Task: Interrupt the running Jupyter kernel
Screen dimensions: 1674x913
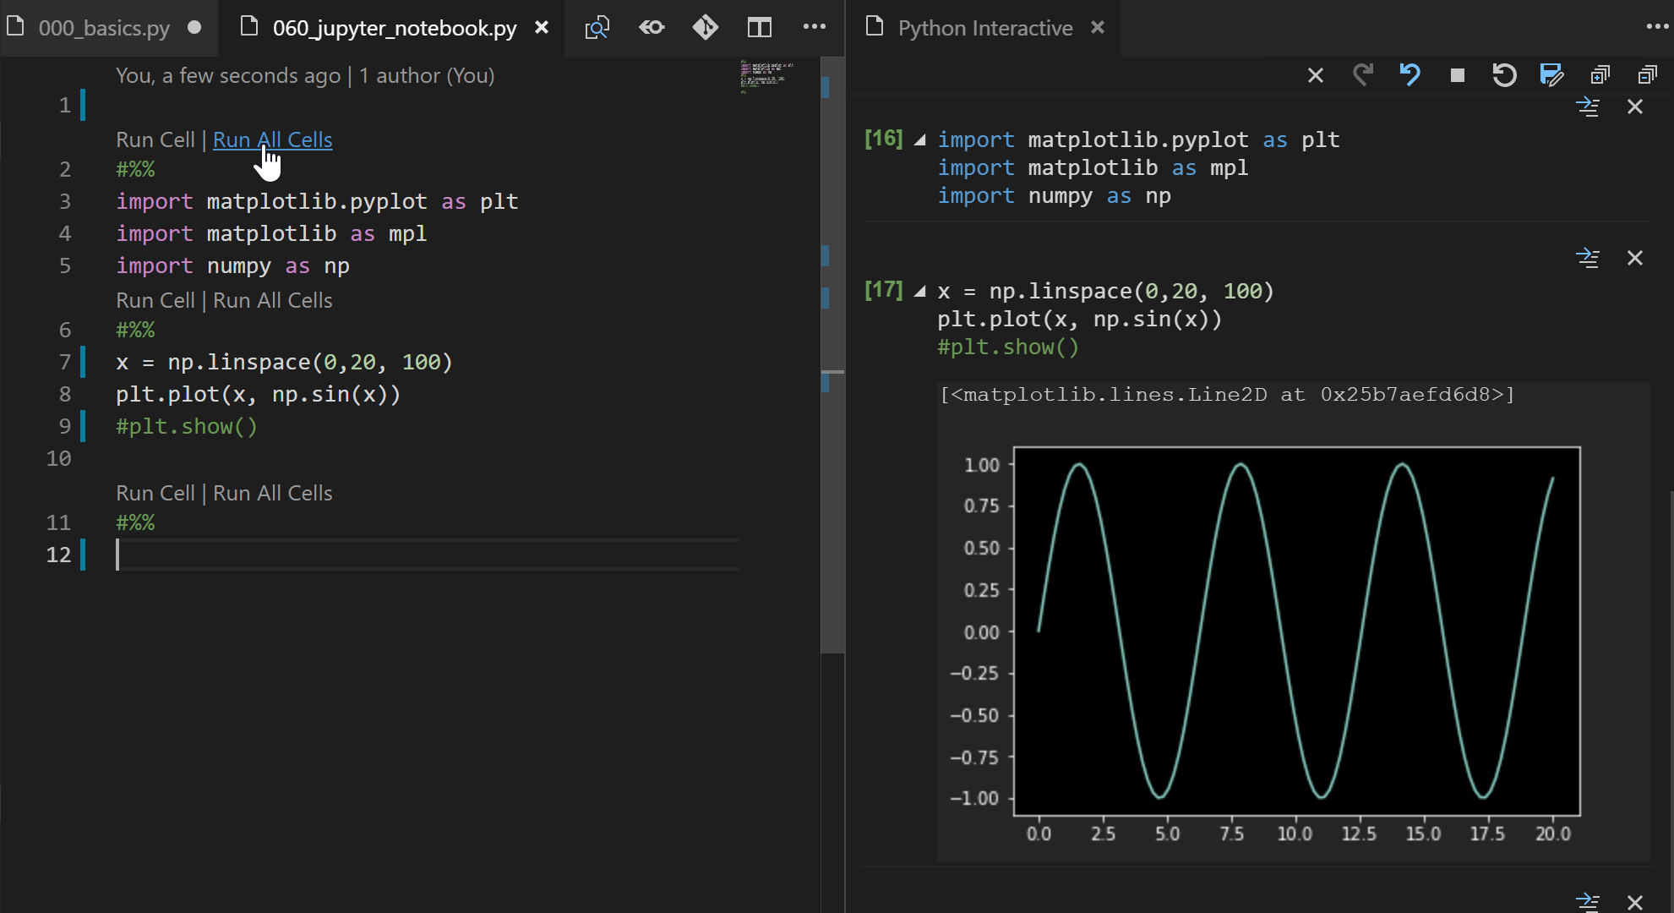Action: tap(1456, 75)
